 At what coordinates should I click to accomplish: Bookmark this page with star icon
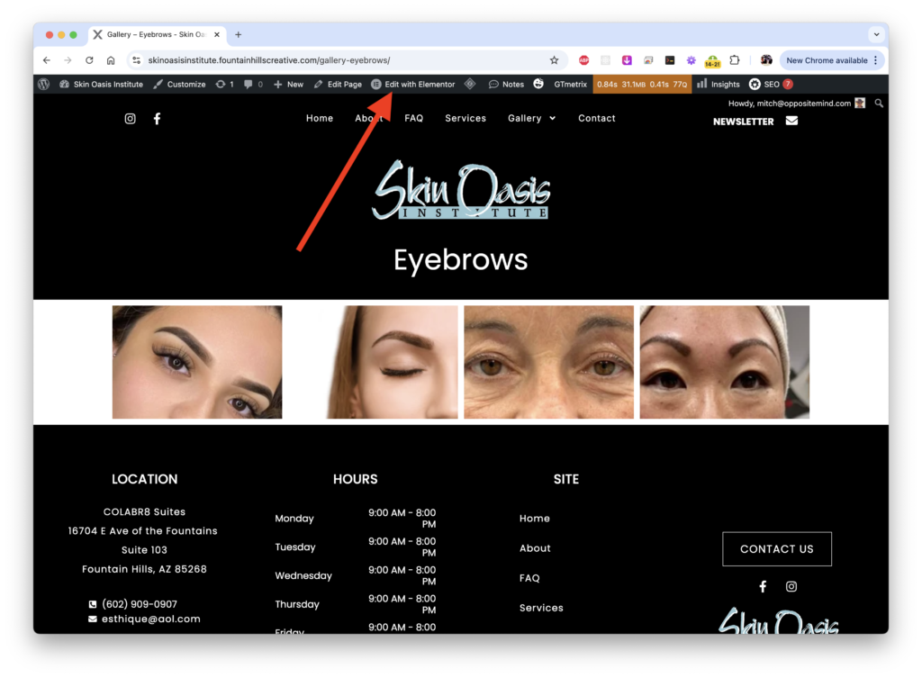[554, 60]
